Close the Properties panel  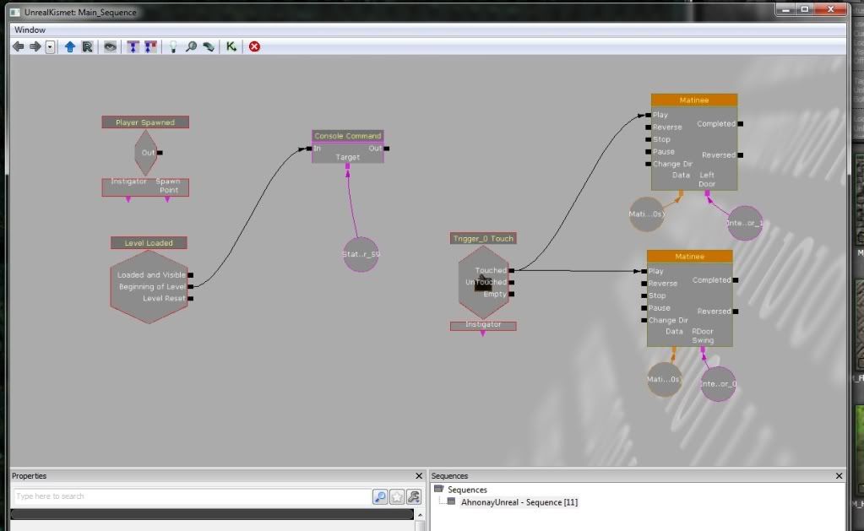419,476
